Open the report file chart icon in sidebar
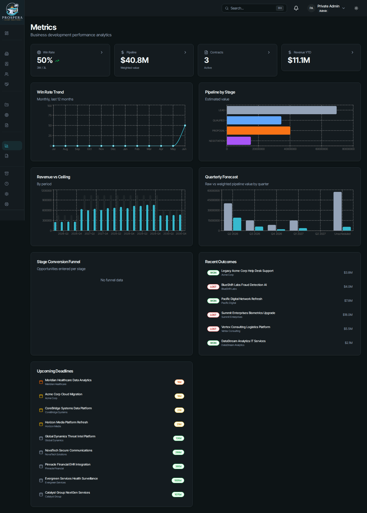Screen dimensions: 367x513 7,156
